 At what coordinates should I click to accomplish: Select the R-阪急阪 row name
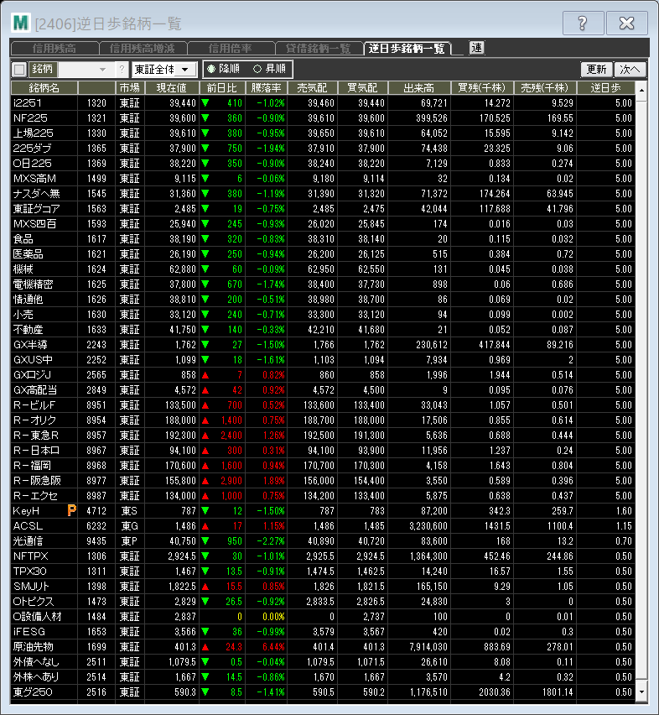coord(37,481)
